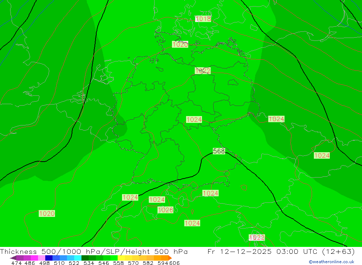Screen dimensions: 362x265
Task: Open the weatheronline.co.uk copyright link
Action: coord(332,262)
